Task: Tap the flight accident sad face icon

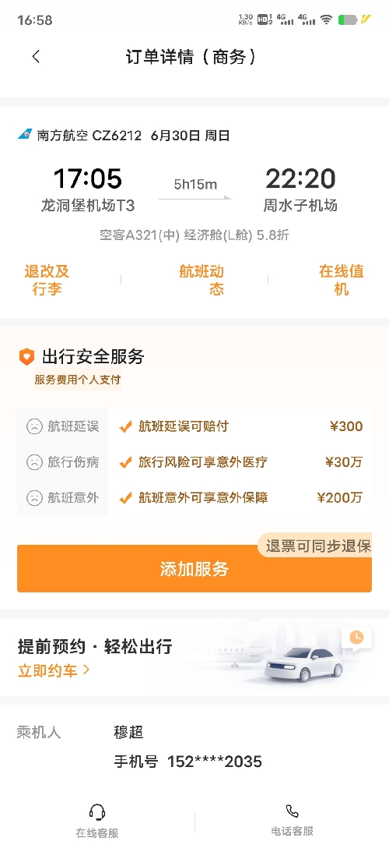Action: [34, 497]
